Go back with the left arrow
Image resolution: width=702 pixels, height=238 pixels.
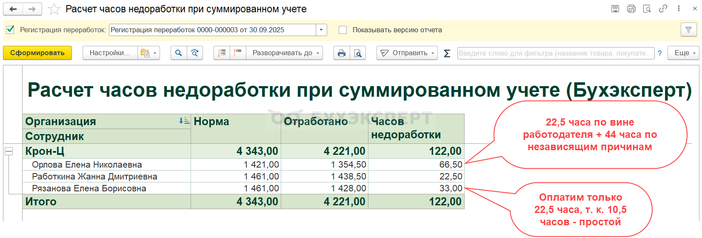[x=13, y=9]
